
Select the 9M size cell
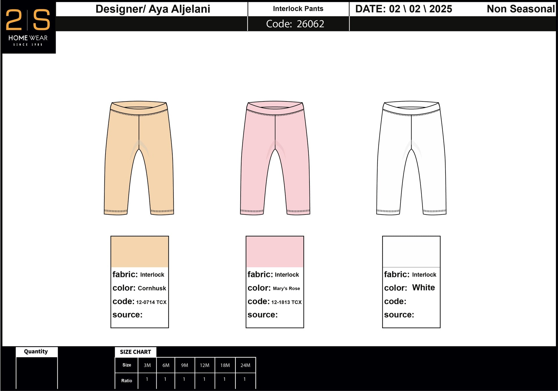point(185,365)
